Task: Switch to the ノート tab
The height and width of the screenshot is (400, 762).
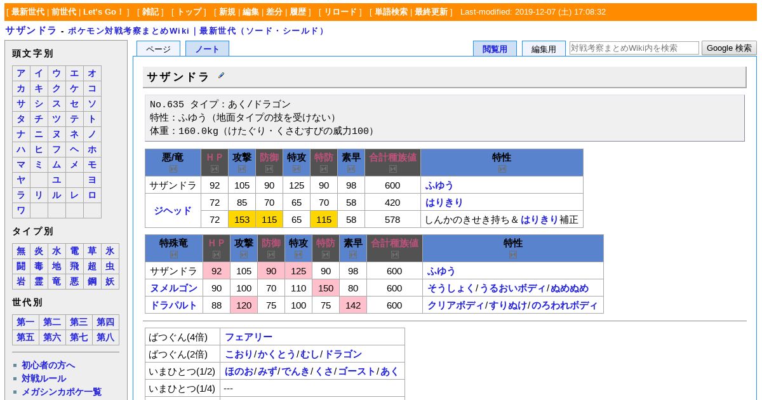Action: coord(207,49)
